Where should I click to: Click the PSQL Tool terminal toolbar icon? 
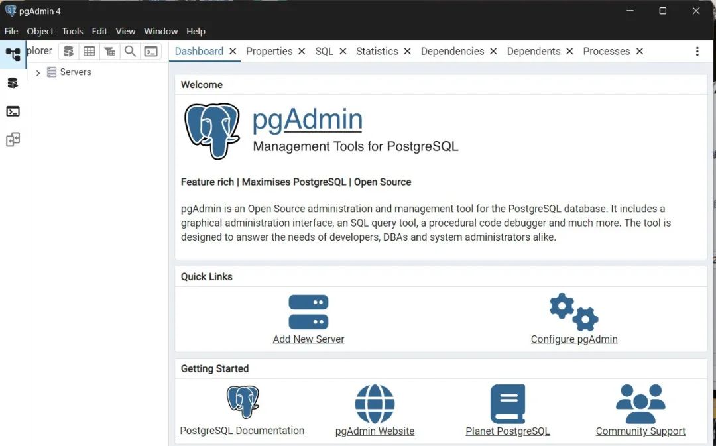pyautogui.click(x=150, y=52)
